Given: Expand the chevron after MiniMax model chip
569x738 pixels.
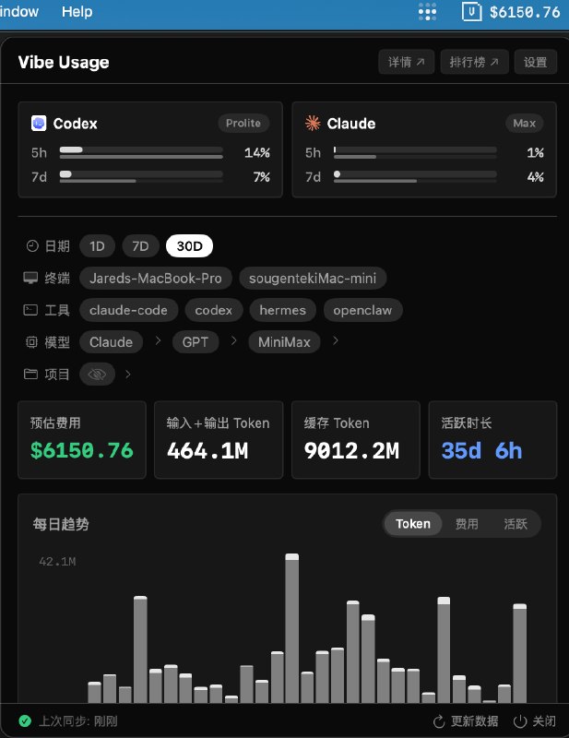Looking at the screenshot, I should click(x=335, y=340).
